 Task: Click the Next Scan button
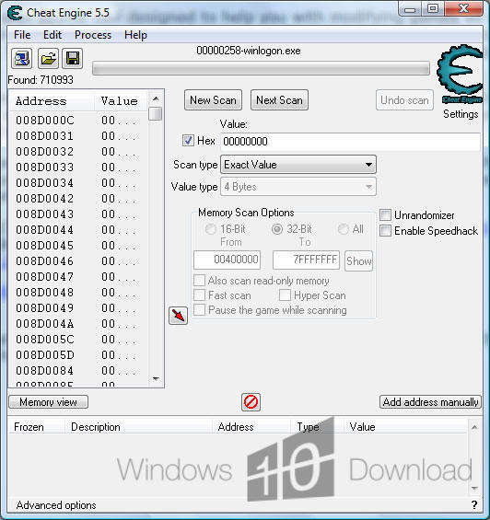[279, 100]
